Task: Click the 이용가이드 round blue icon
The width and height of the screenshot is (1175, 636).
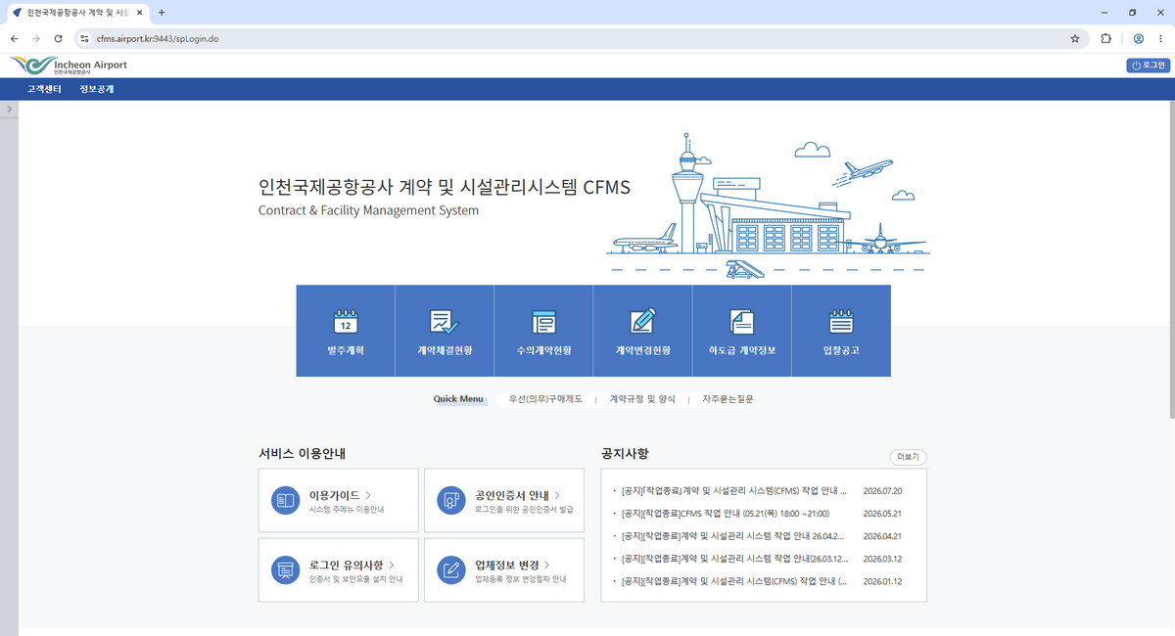Action: coord(285,500)
